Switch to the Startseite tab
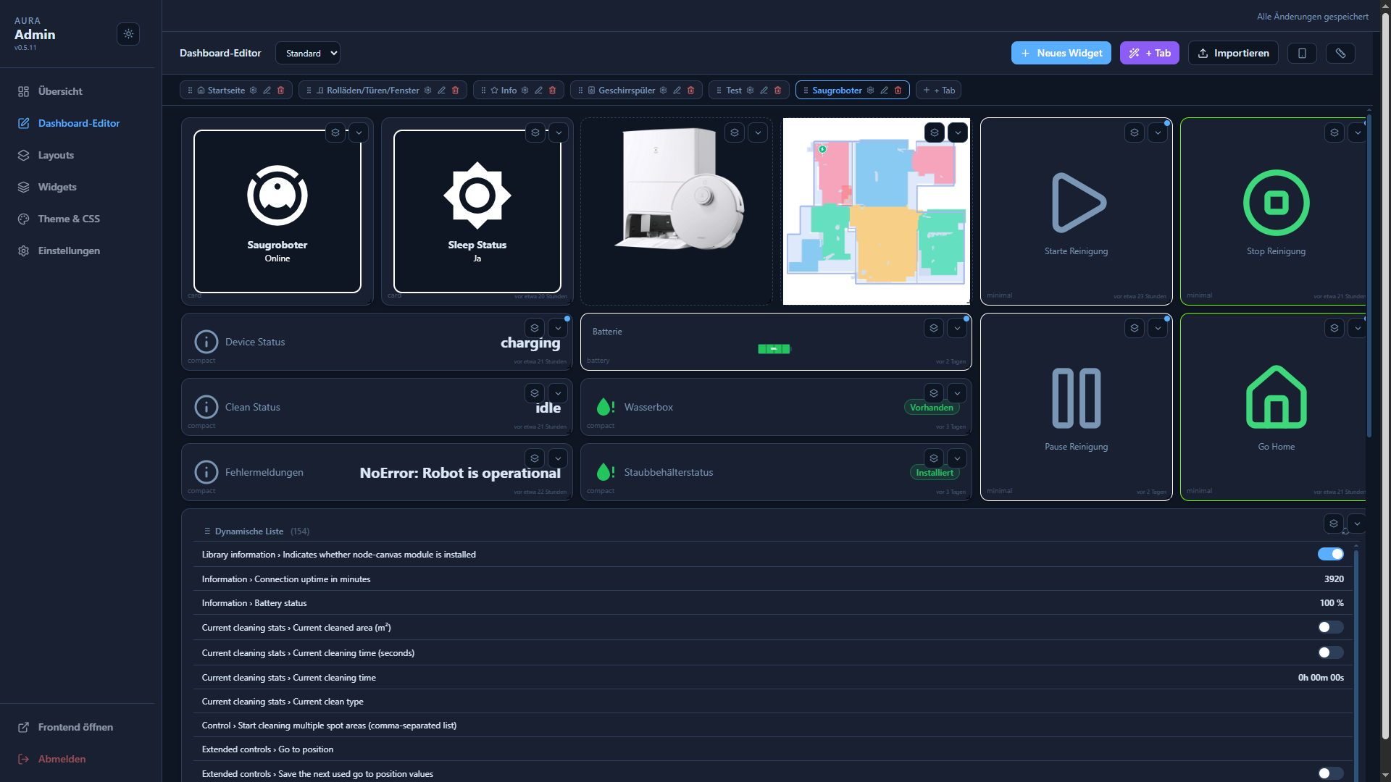The height and width of the screenshot is (782, 1391). 225,90
